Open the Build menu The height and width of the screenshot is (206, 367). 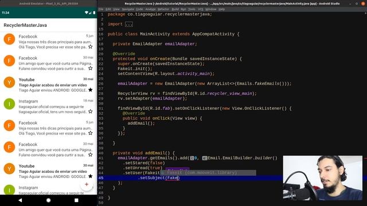[x=175, y=9]
